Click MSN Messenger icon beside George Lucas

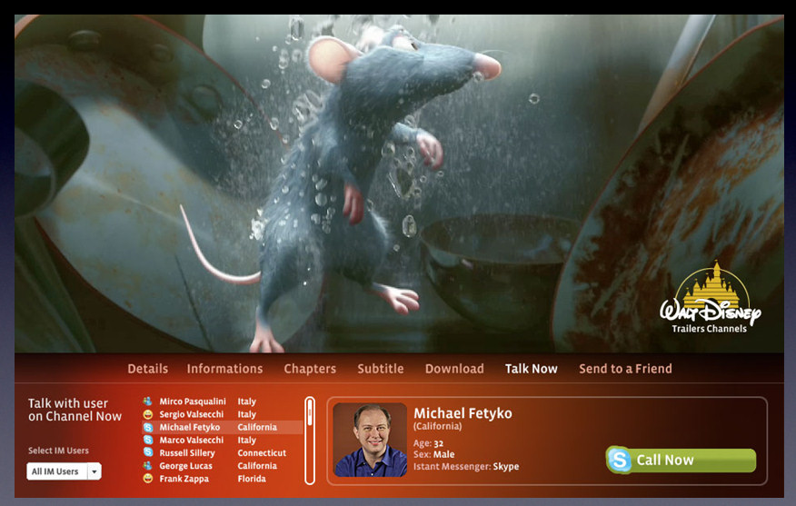point(148,465)
